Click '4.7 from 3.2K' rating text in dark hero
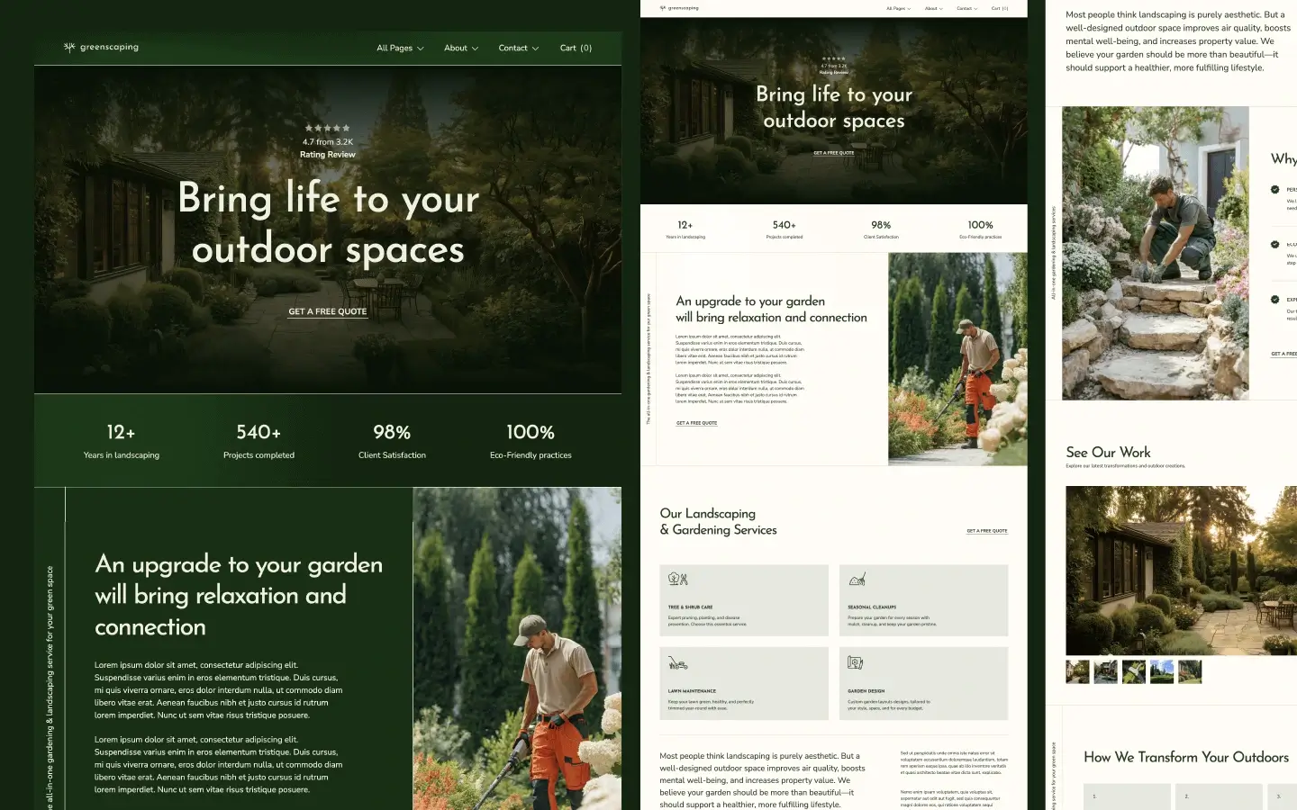 (328, 142)
